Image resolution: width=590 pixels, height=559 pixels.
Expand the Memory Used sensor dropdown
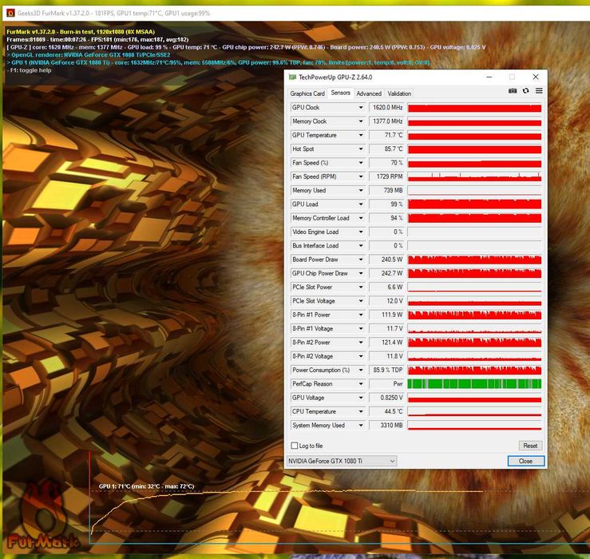[361, 191]
